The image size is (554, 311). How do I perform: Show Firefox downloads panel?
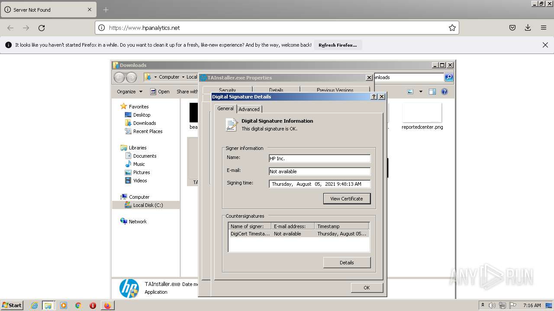point(528,28)
